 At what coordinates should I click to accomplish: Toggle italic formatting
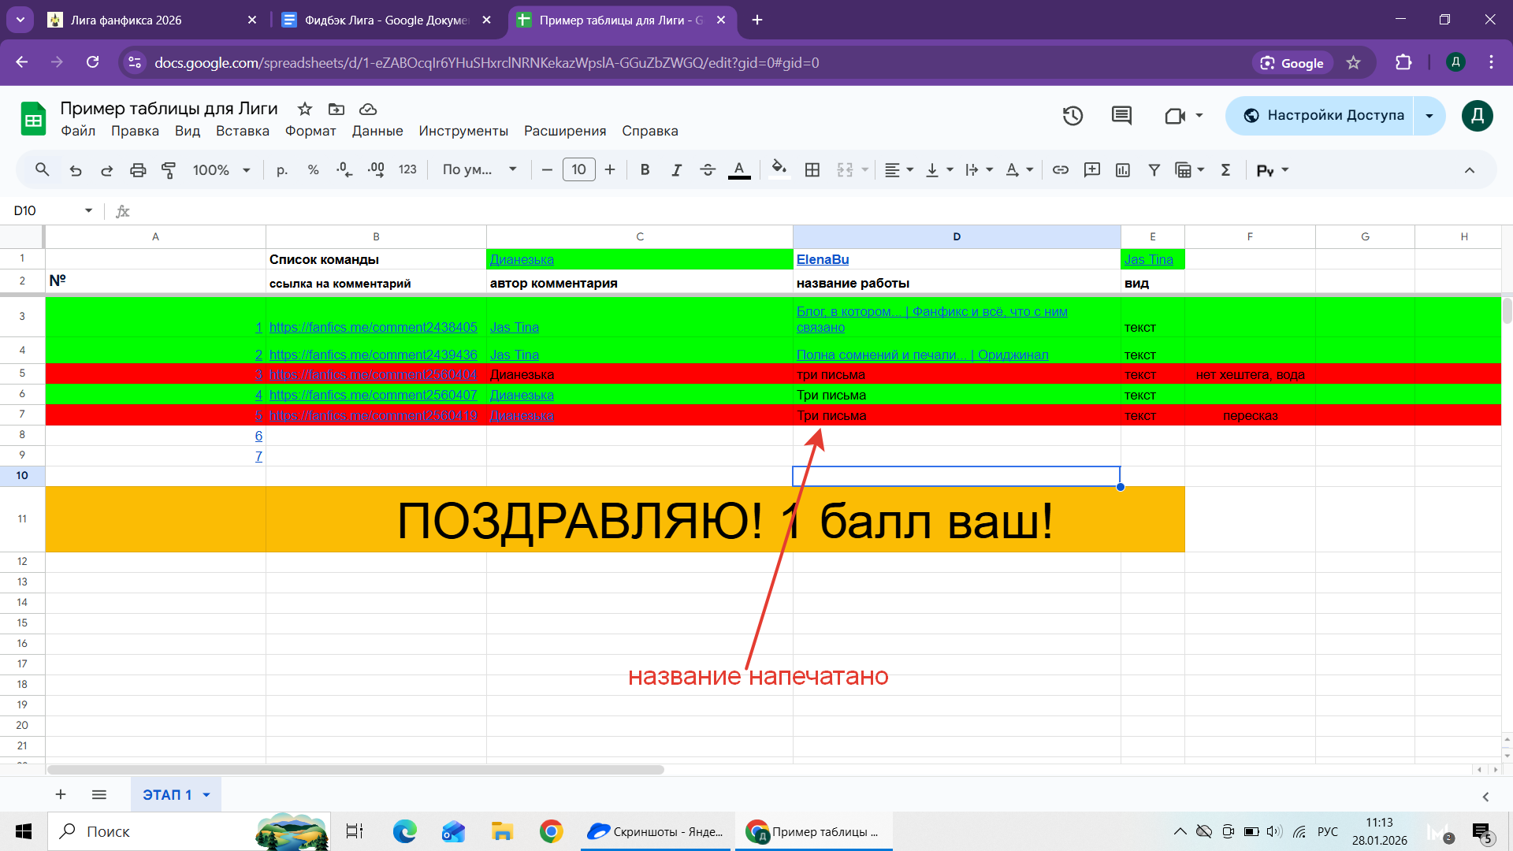click(x=676, y=169)
